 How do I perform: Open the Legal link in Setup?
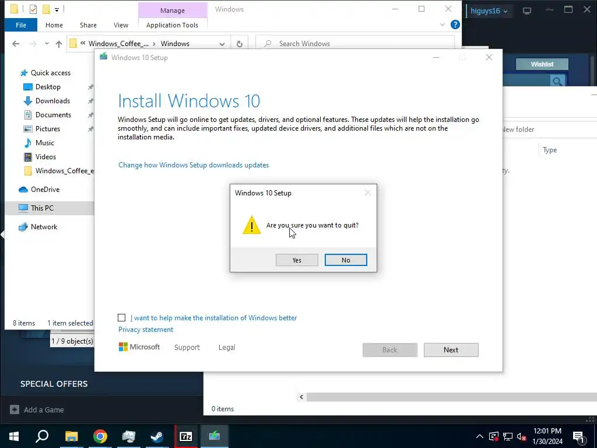pos(227,348)
